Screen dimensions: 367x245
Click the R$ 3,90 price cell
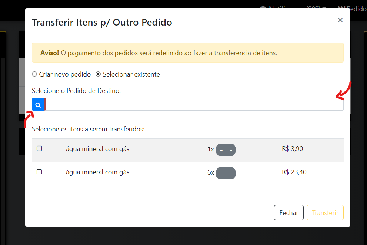pyautogui.click(x=292, y=149)
